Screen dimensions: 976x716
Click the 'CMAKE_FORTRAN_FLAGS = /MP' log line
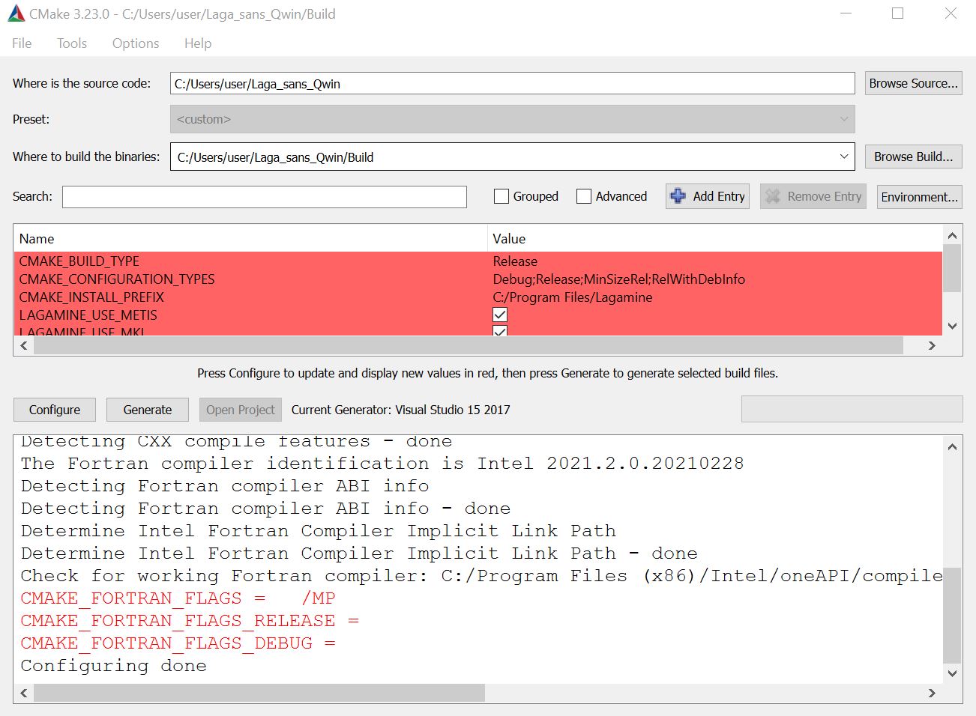(178, 598)
